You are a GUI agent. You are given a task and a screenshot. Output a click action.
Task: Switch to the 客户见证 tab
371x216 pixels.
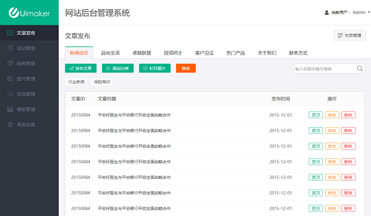204,53
